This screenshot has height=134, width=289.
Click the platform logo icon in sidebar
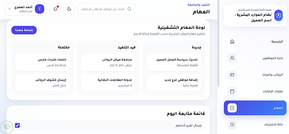point(278,15)
